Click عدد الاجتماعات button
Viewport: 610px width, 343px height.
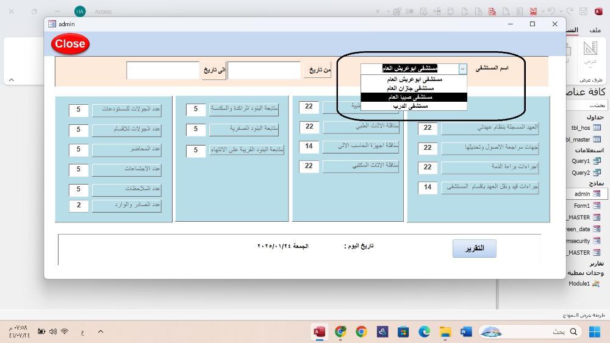pyautogui.click(x=127, y=169)
